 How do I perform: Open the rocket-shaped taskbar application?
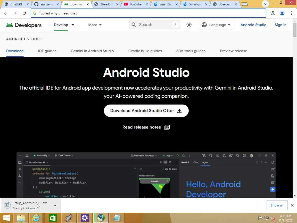click(x=69, y=218)
